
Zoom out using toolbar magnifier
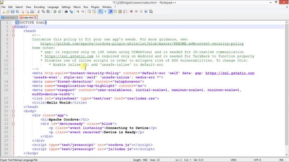(x=83, y=12)
